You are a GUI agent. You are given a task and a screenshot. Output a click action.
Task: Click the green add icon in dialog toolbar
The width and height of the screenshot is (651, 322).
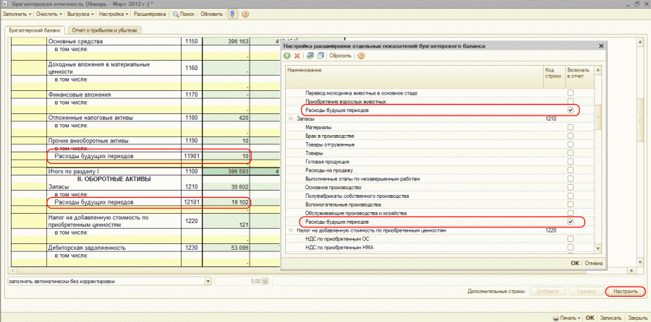tap(287, 56)
